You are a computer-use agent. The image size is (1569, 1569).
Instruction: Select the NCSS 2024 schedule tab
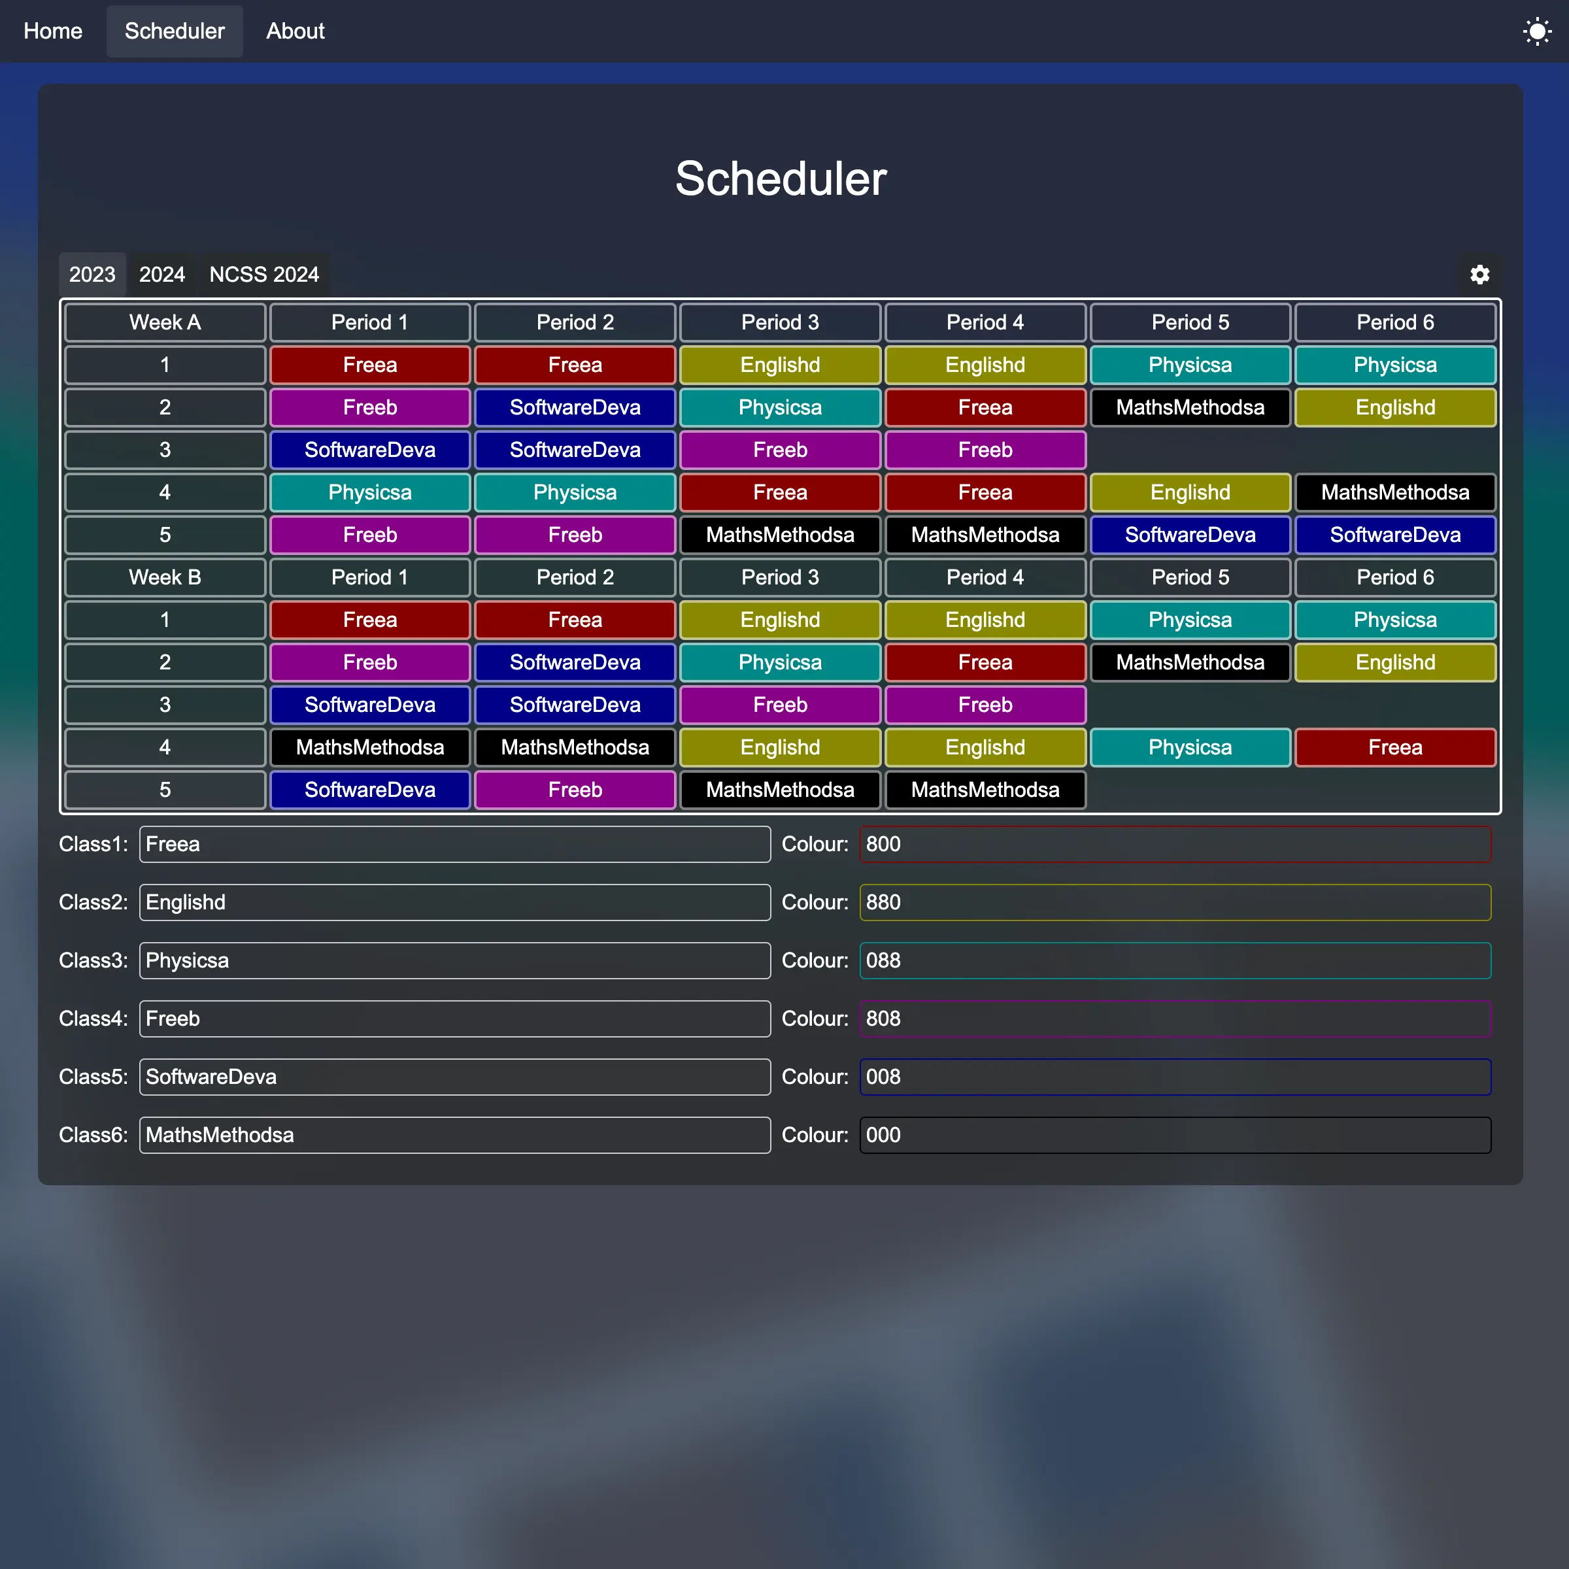coord(263,275)
